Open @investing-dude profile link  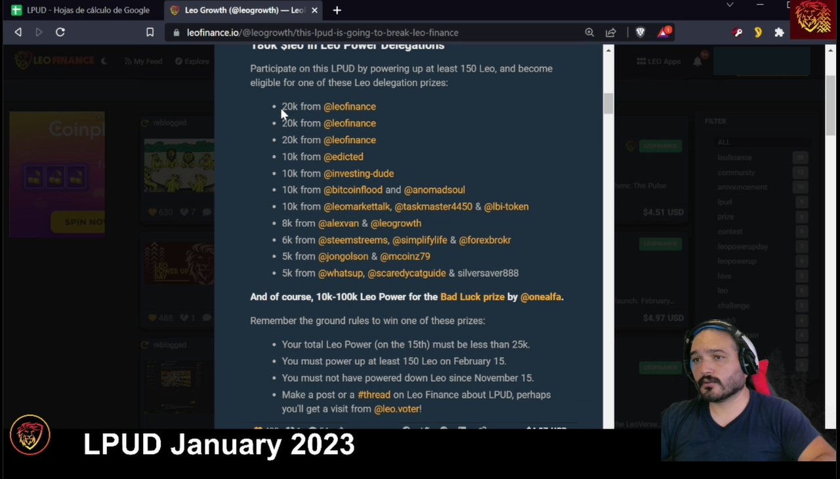358,173
